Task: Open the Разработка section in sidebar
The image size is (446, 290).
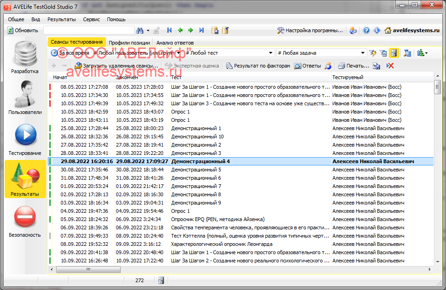Action: (x=25, y=57)
